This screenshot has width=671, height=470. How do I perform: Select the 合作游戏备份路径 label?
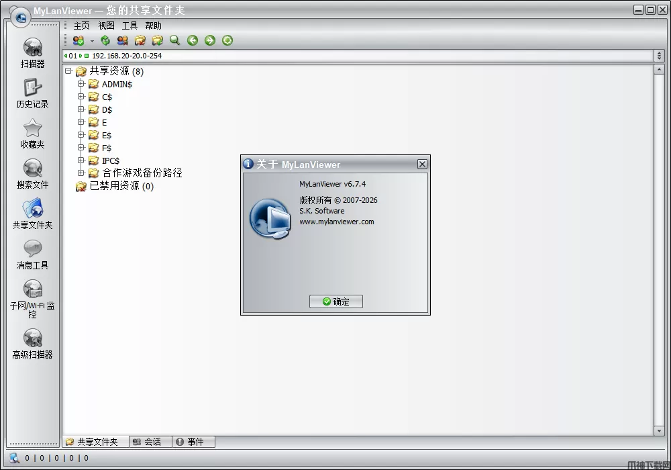(x=142, y=173)
